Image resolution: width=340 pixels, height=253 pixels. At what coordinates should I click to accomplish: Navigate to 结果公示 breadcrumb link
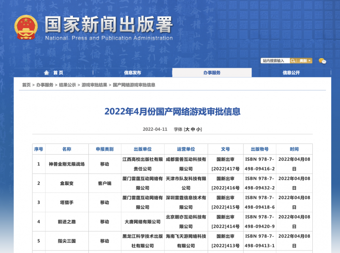tap(68, 85)
